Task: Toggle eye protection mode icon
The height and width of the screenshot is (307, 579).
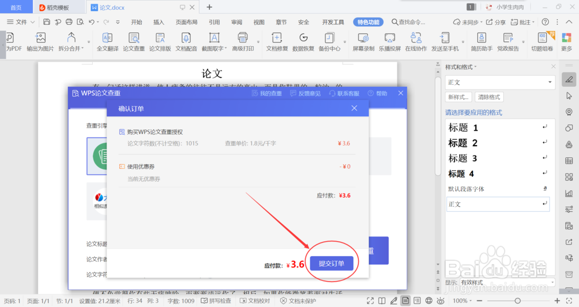Action: coord(441,301)
